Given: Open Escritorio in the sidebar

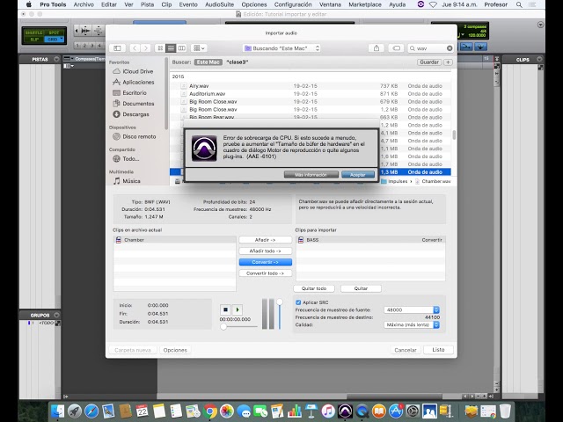Looking at the screenshot, I should tap(129, 93).
